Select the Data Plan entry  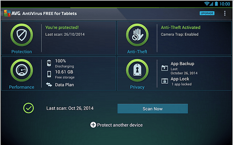click(x=64, y=85)
